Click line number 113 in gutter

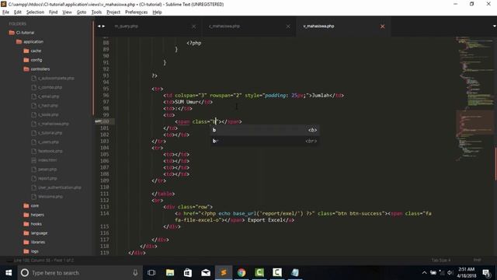click(x=104, y=207)
